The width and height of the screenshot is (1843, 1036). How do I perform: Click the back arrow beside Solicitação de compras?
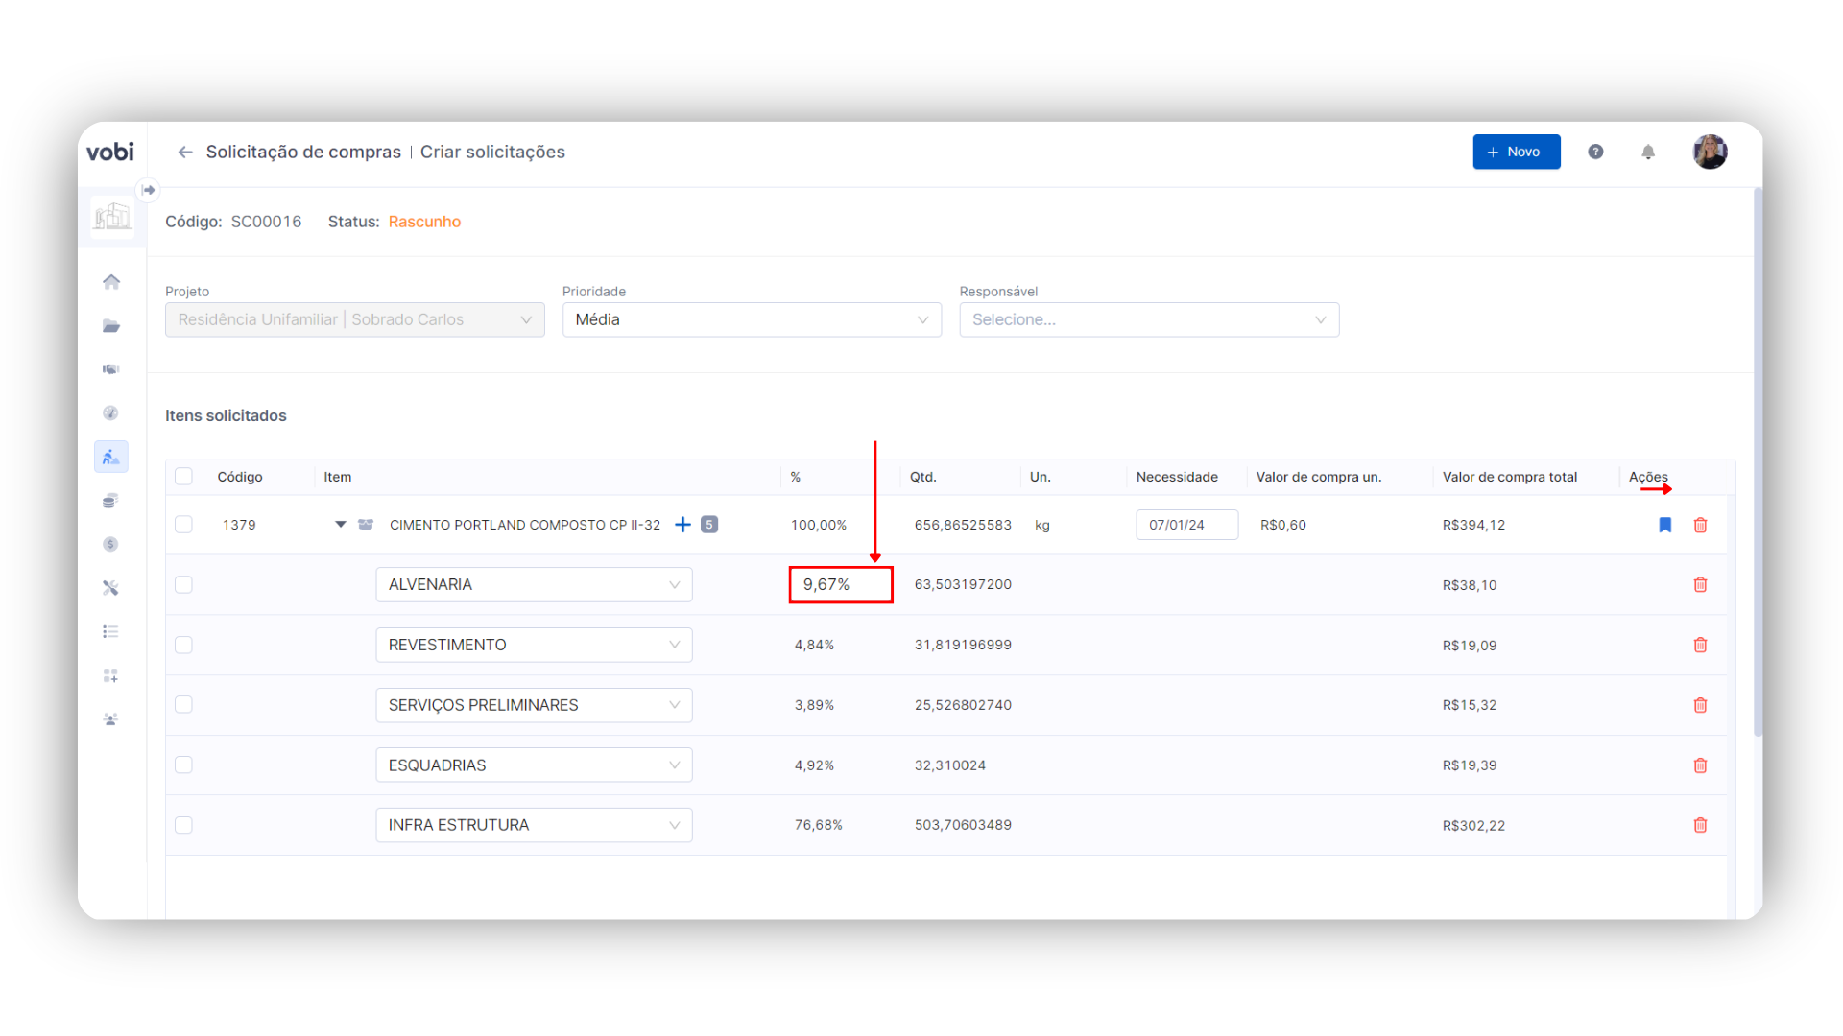(185, 152)
